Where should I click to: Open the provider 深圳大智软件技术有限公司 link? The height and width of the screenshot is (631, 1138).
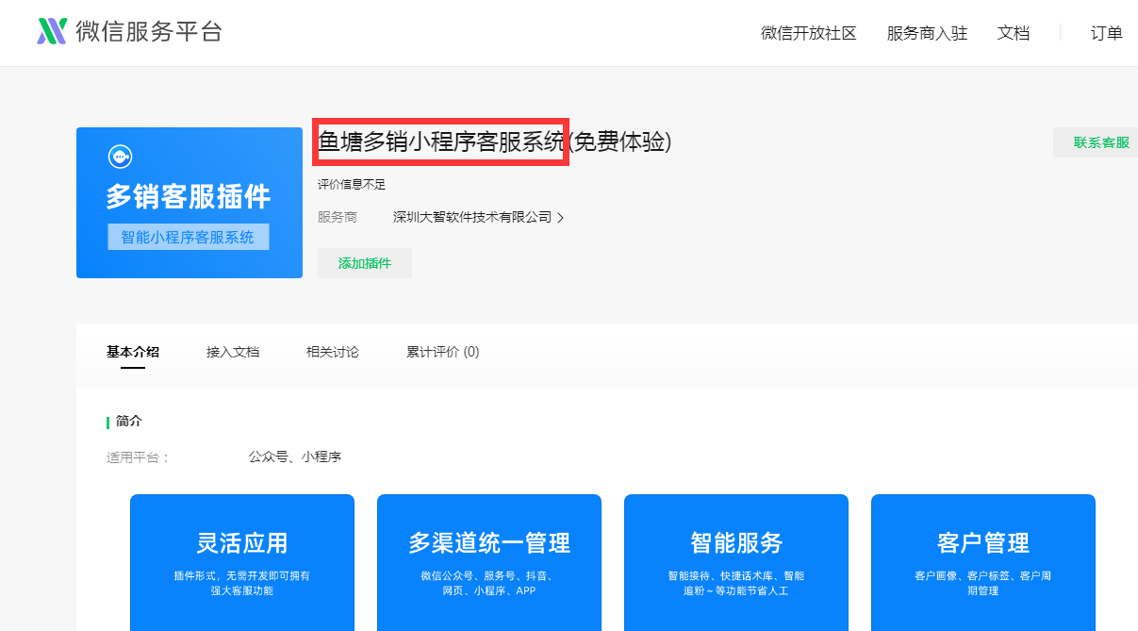(x=472, y=217)
